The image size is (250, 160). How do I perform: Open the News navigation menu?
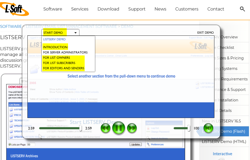tap(160, 9)
